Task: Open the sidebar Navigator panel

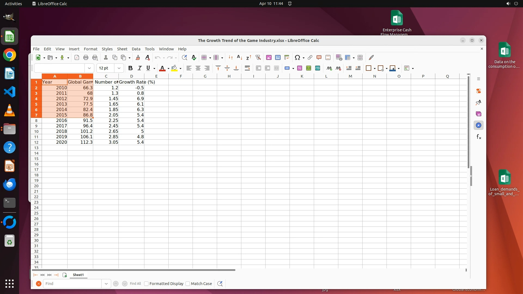Action: pyautogui.click(x=479, y=125)
